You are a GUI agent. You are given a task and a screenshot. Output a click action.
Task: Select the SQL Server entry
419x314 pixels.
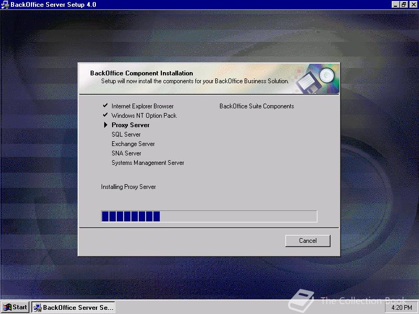126,134
